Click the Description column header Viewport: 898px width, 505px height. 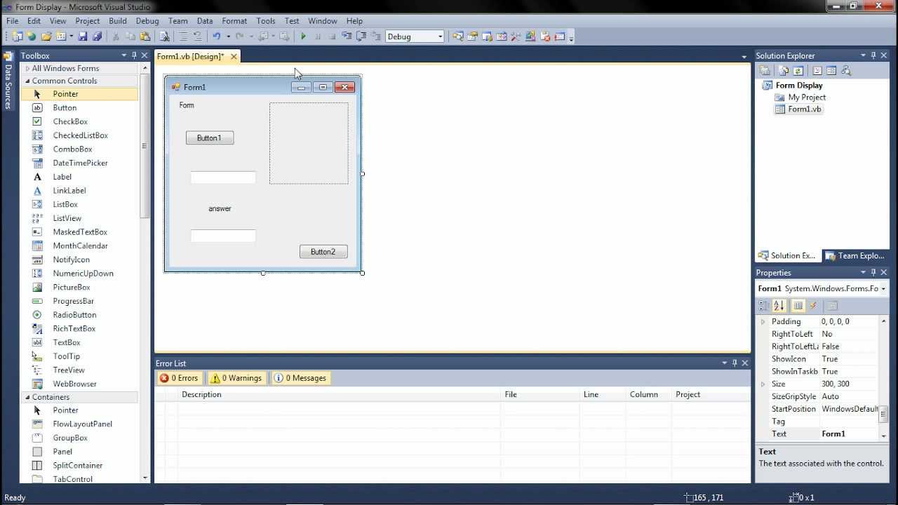point(339,395)
